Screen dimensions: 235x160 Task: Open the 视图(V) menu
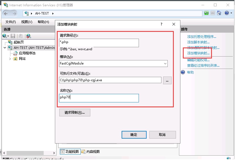[x=27, y=22]
